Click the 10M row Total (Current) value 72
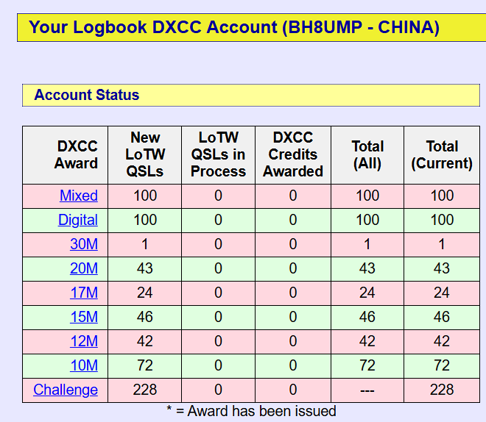This screenshot has width=486, height=422. 442,365
